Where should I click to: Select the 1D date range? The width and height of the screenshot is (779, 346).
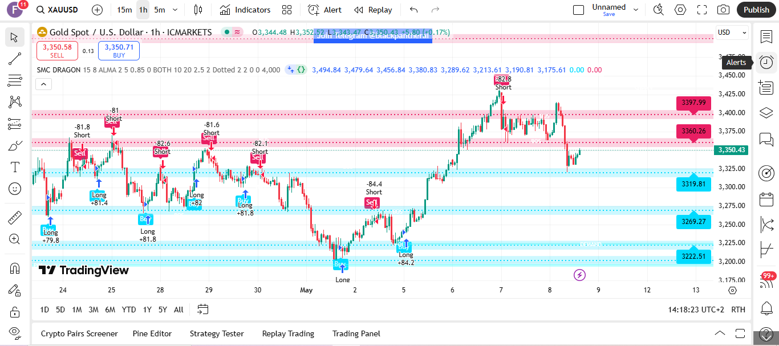click(x=44, y=310)
